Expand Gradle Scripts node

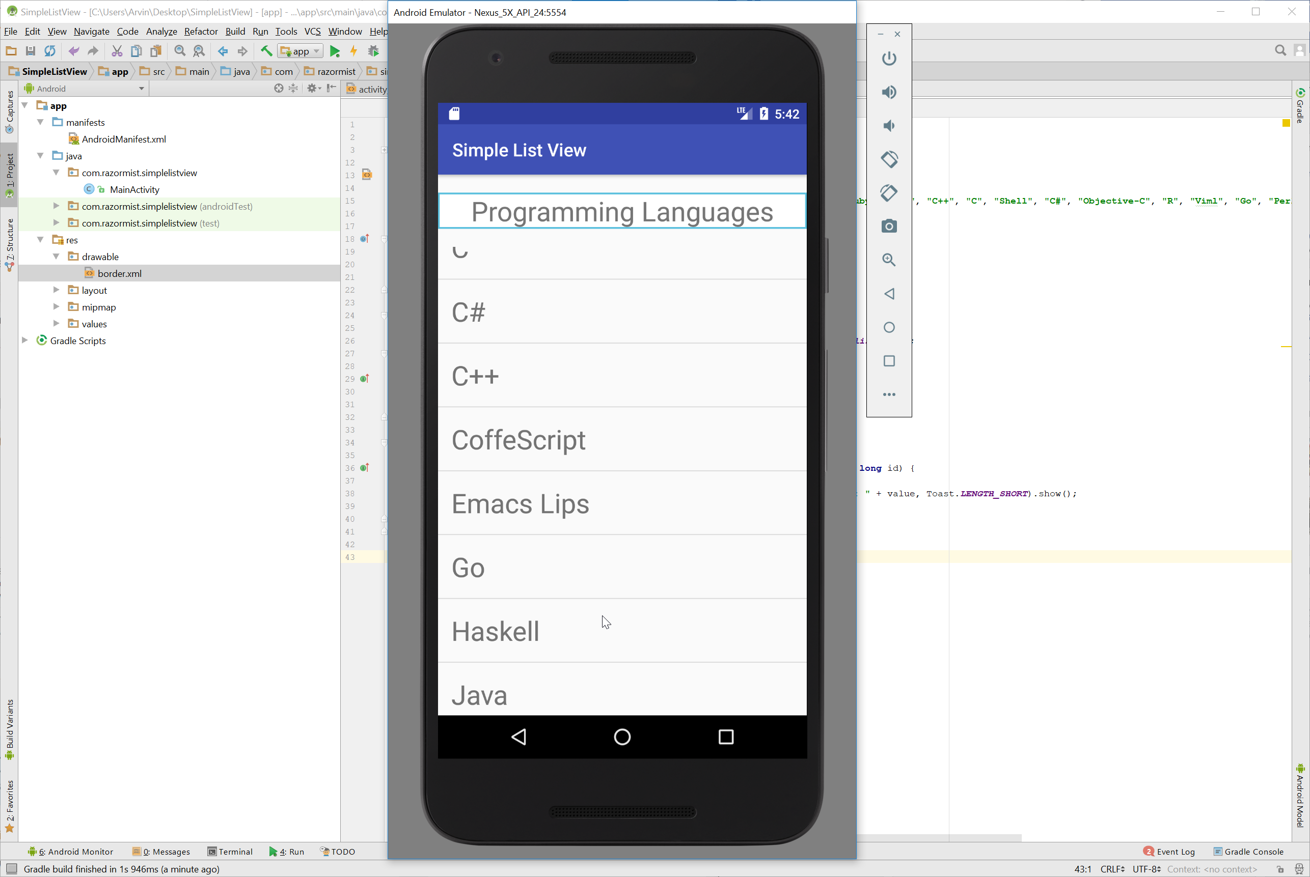click(24, 340)
